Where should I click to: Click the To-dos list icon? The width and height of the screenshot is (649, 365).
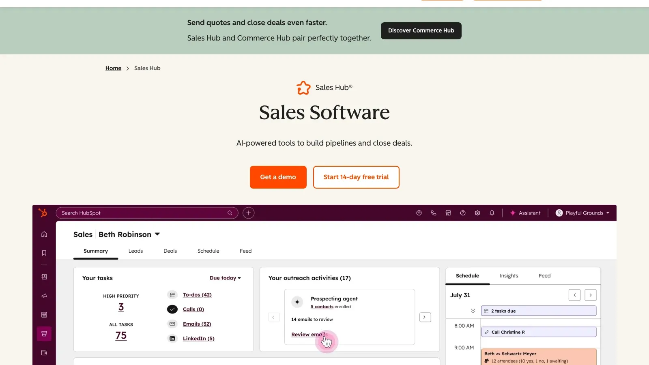point(172,295)
